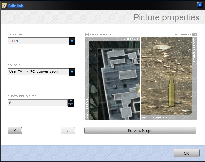The image size is (205, 162).
Task: Click the Right Margin crop bar
Action: click(194, 76)
